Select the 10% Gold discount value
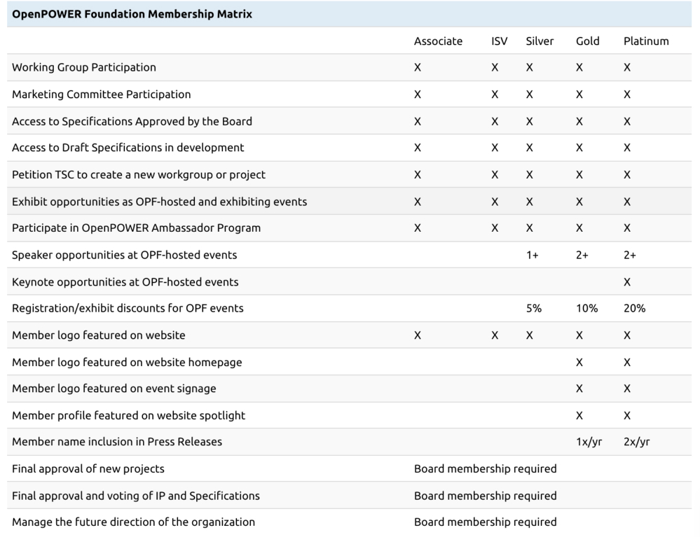 click(586, 308)
